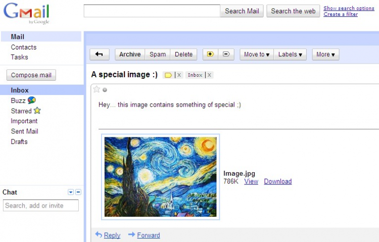Screen dimensions: 379x242
Task: Delete this message
Action: pyautogui.click(x=184, y=55)
